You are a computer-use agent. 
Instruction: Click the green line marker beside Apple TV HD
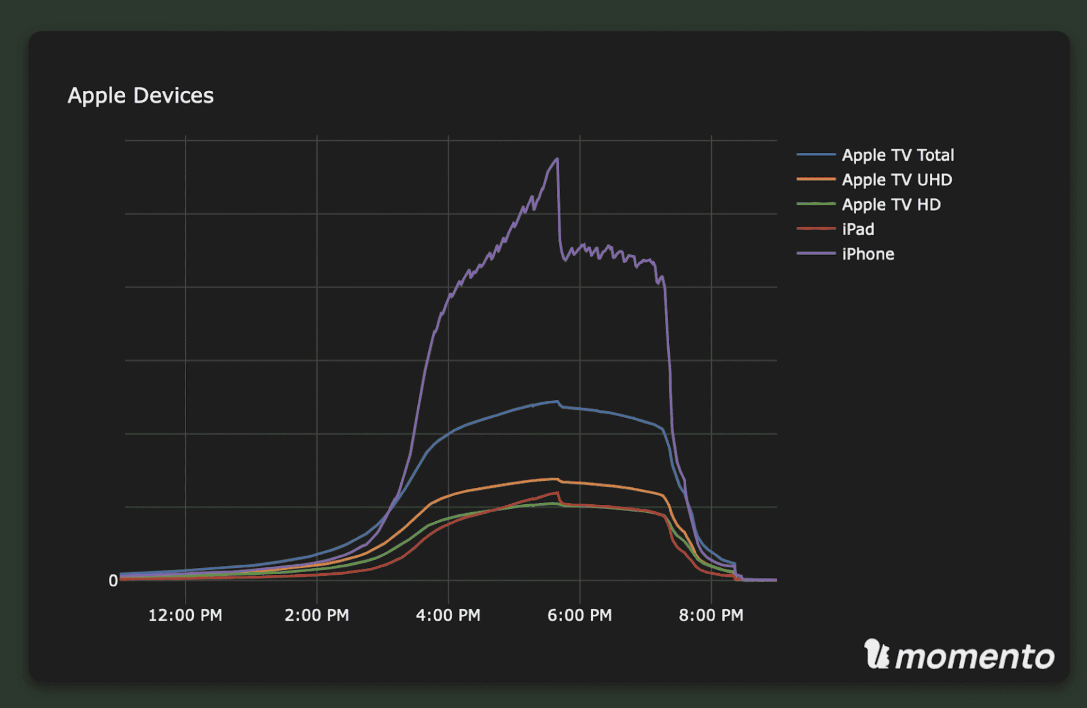click(815, 205)
